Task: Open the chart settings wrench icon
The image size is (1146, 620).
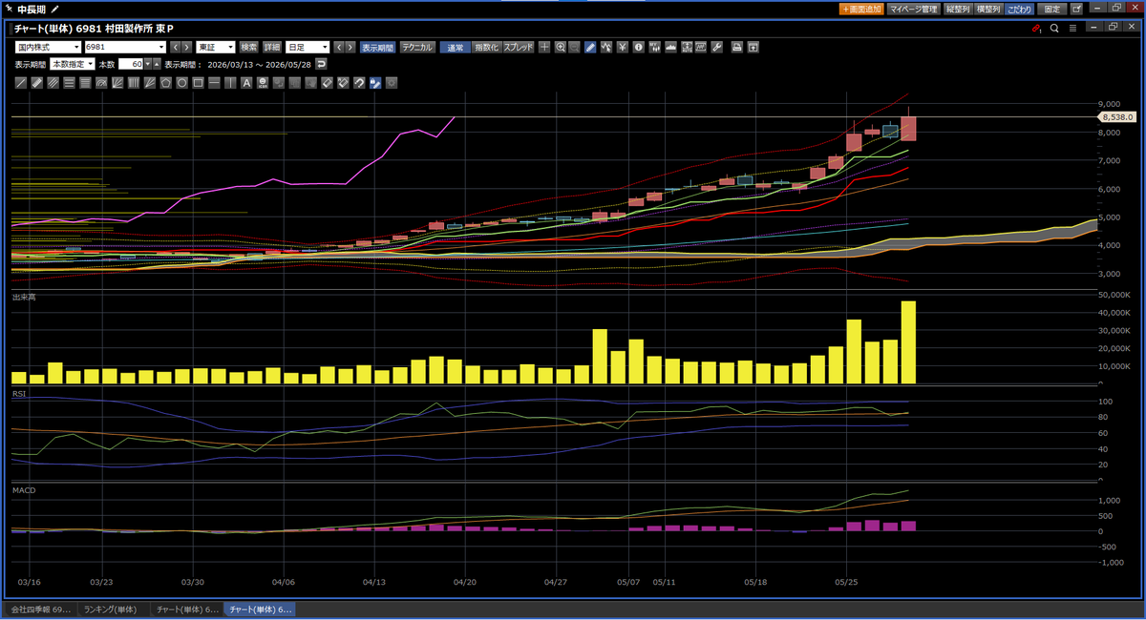Action: click(x=717, y=46)
